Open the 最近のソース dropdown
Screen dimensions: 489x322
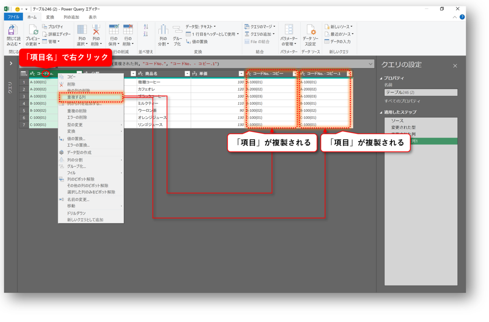(x=339, y=34)
